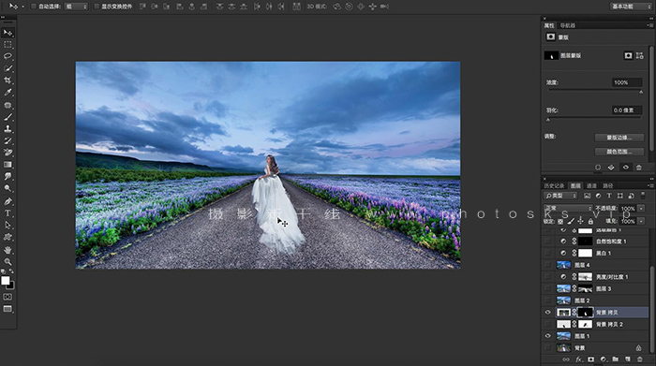The height and width of the screenshot is (366, 656).
Task: Open Layers panel flyout menu
Action: coord(649,185)
